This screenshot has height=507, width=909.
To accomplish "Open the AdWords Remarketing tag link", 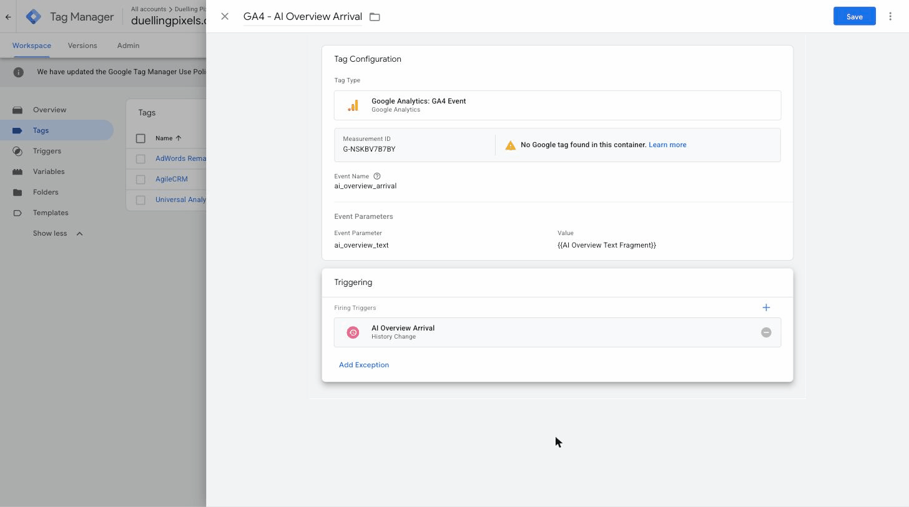I will 180,158.
